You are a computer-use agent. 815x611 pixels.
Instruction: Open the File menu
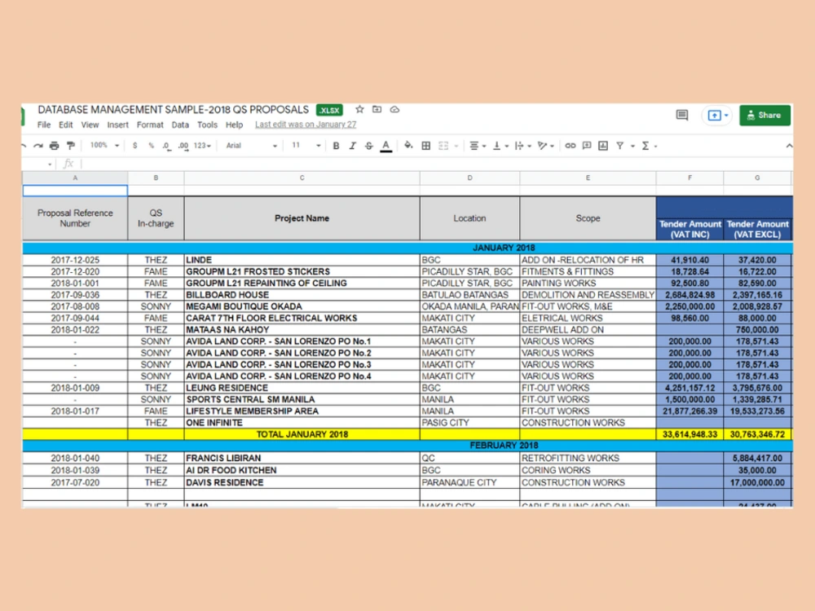(44, 125)
